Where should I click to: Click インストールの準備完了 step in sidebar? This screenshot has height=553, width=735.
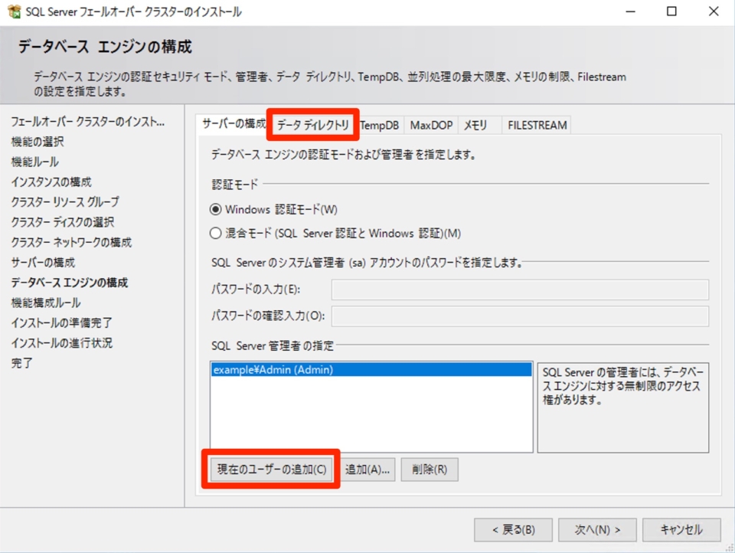[61, 322]
